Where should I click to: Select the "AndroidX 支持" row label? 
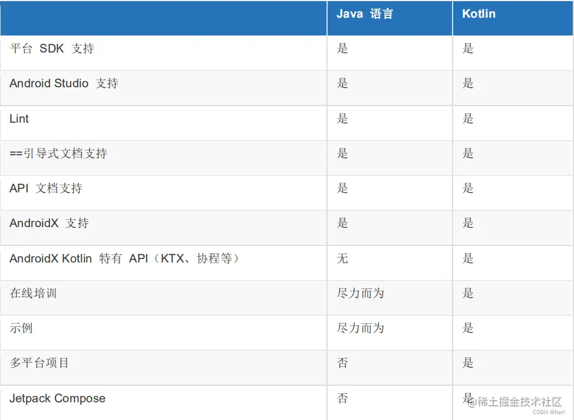coord(49,223)
